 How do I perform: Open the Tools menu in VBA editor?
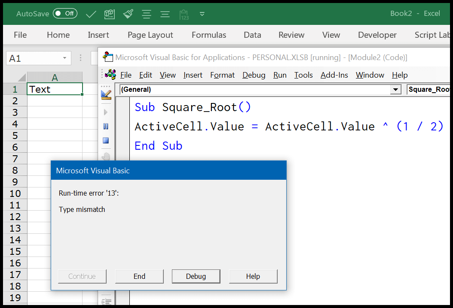[303, 75]
